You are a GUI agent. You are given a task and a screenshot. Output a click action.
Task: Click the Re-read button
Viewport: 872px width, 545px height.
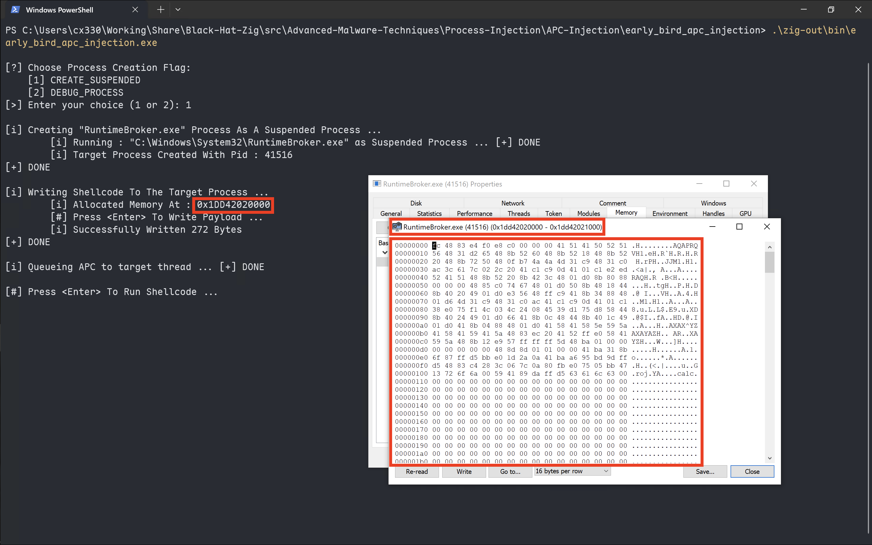(417, 471)
